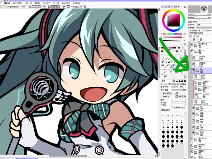Click the zoom out minus button
The height and width of the screenshot is (159, 212).
point(33,7)
